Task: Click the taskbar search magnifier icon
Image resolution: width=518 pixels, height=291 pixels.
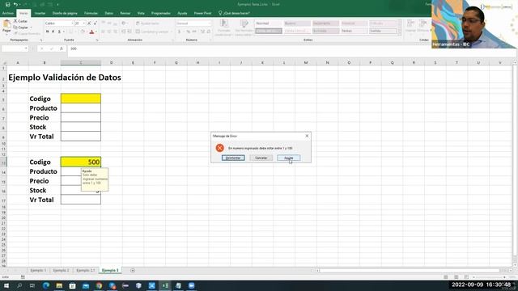Action: pyautogui.click(x=19, y=285)
